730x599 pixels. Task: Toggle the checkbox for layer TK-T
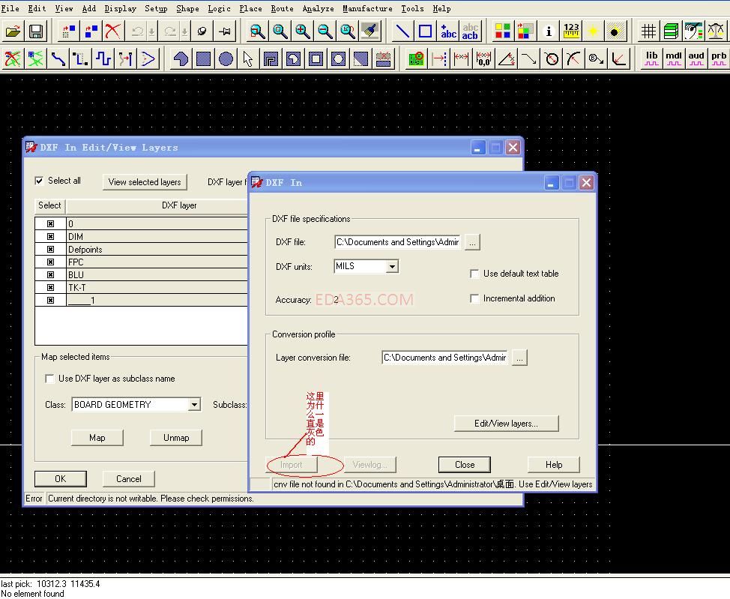click(50, 287)
